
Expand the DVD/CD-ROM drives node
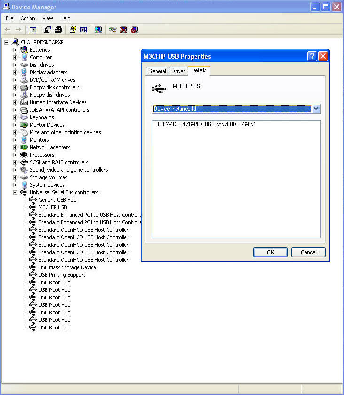[15, 80]
